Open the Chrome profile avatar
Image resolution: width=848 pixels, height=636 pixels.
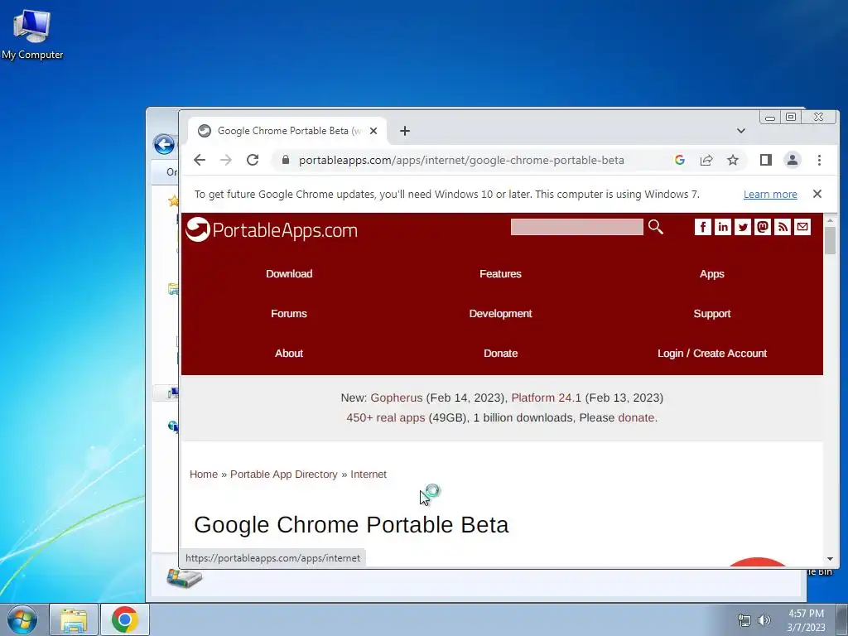tap(793, 160)
